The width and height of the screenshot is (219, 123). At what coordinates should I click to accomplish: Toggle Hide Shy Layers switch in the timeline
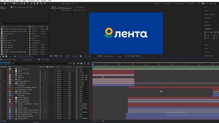click(x=78, y=64)
